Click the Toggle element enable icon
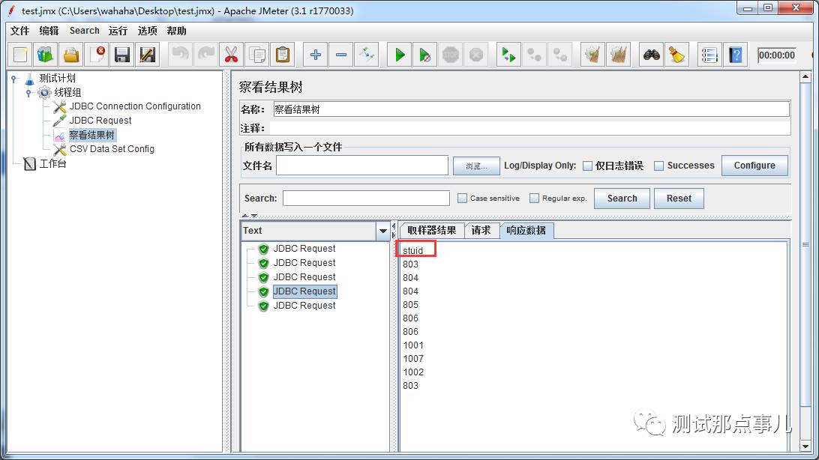The height and width of the screenshot is (460, 819). tap(367, 55)
